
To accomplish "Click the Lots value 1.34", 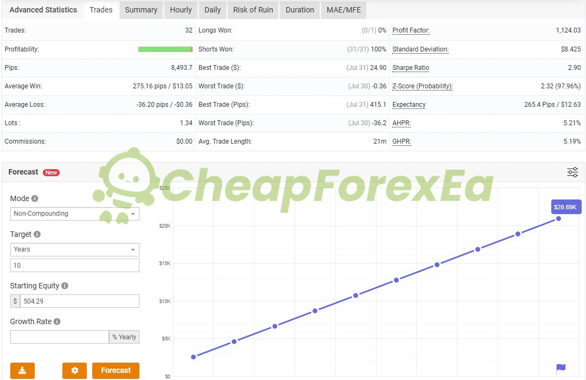I will click(186, 123).
